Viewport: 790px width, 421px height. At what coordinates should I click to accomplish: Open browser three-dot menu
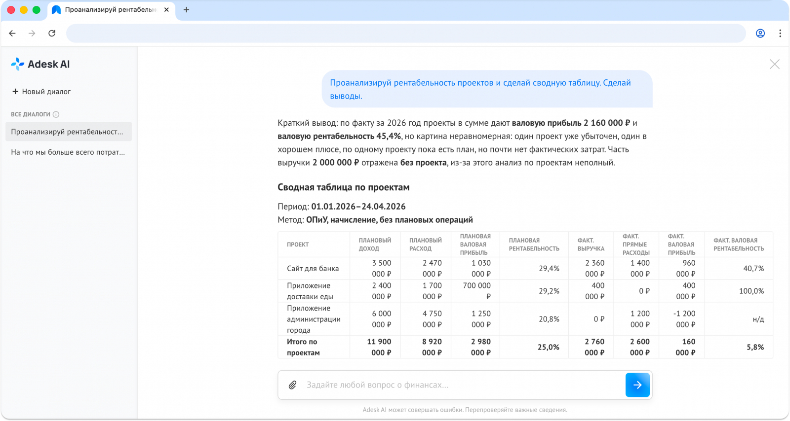point(780,33)
